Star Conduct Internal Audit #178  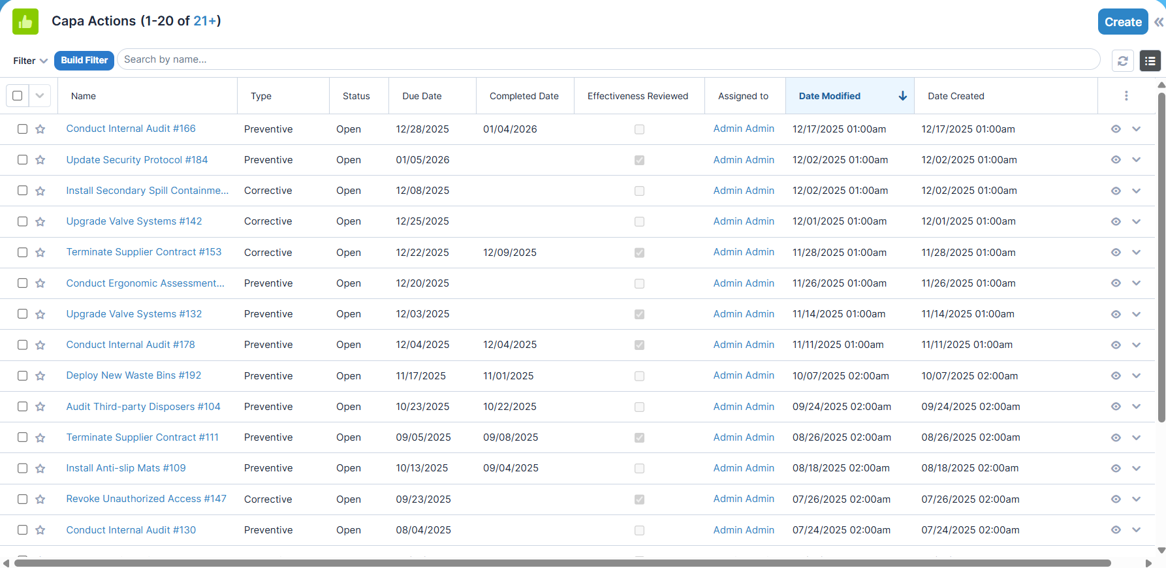coord(40,345)
